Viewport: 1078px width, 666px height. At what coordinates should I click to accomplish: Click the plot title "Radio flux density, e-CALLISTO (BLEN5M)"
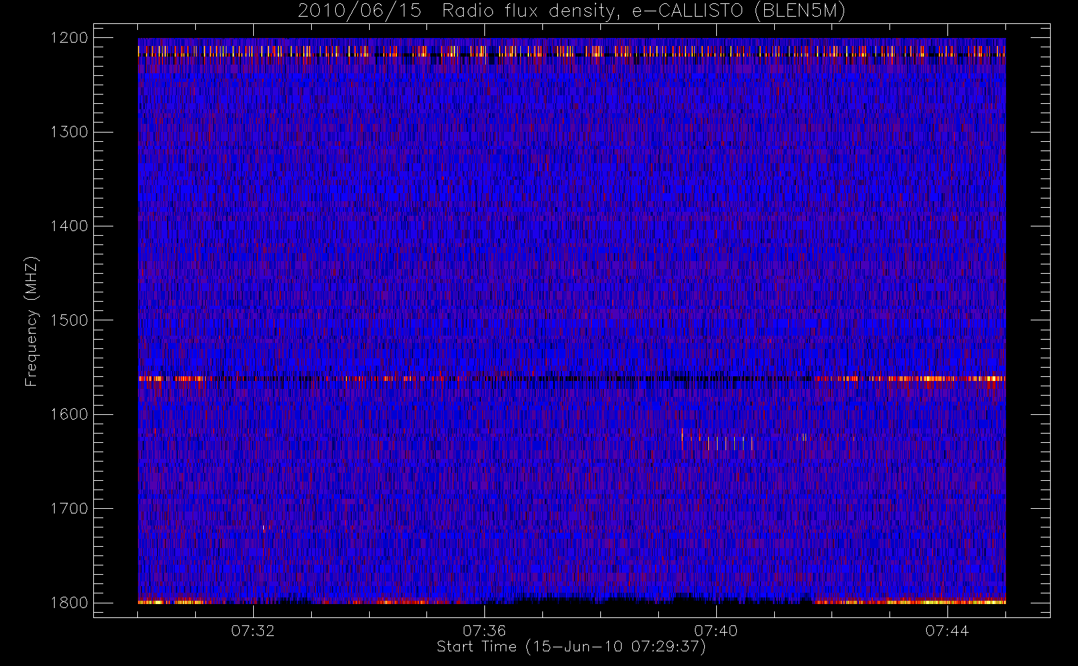tap(644, 11)
